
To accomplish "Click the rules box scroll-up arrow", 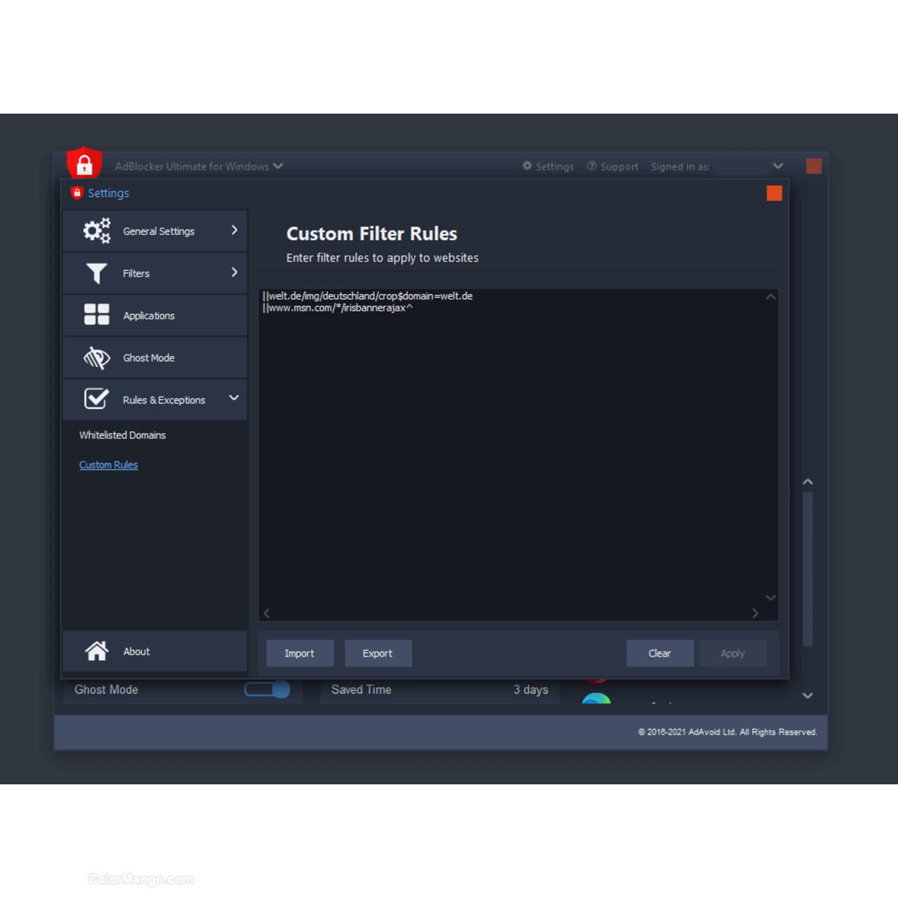I will coord(770,297).
